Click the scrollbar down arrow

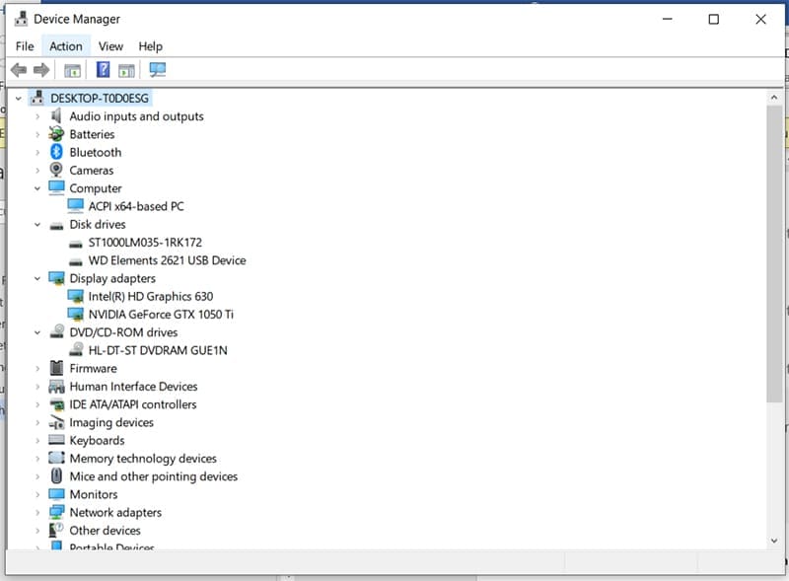(774, 541)
